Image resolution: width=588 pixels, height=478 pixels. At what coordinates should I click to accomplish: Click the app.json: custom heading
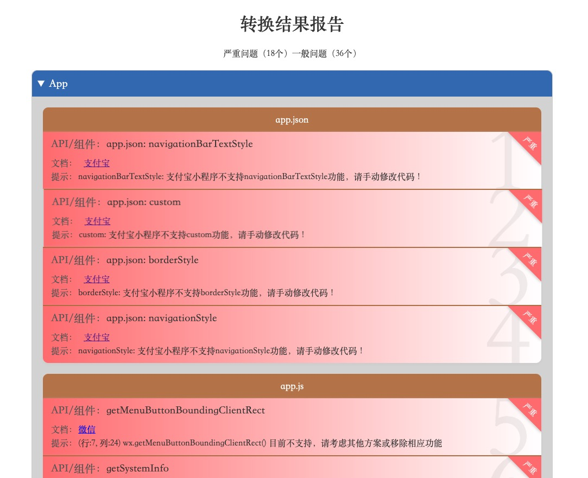point(144,202)
